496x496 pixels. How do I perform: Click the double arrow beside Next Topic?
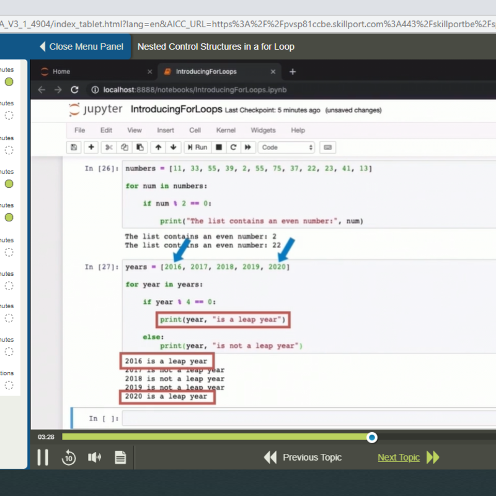[x=433, y=458]
